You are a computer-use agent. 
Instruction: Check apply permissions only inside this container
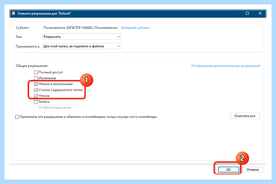point(17,117)
